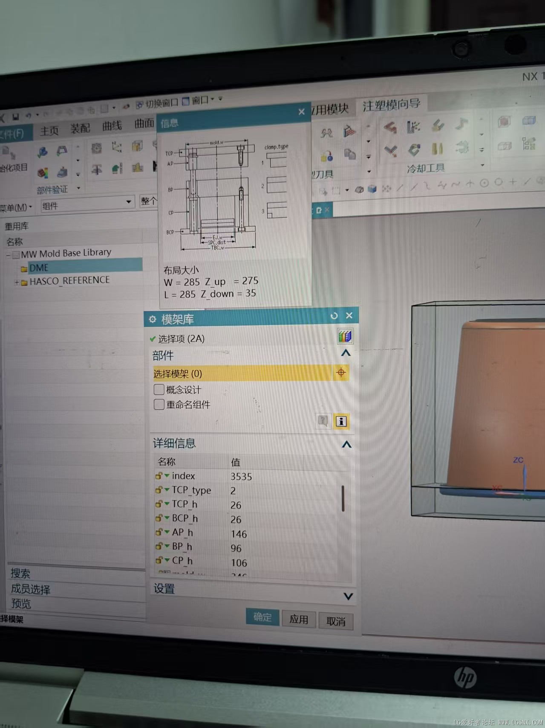Click the Save icon in quick access toolbar

tap(15, 116)
